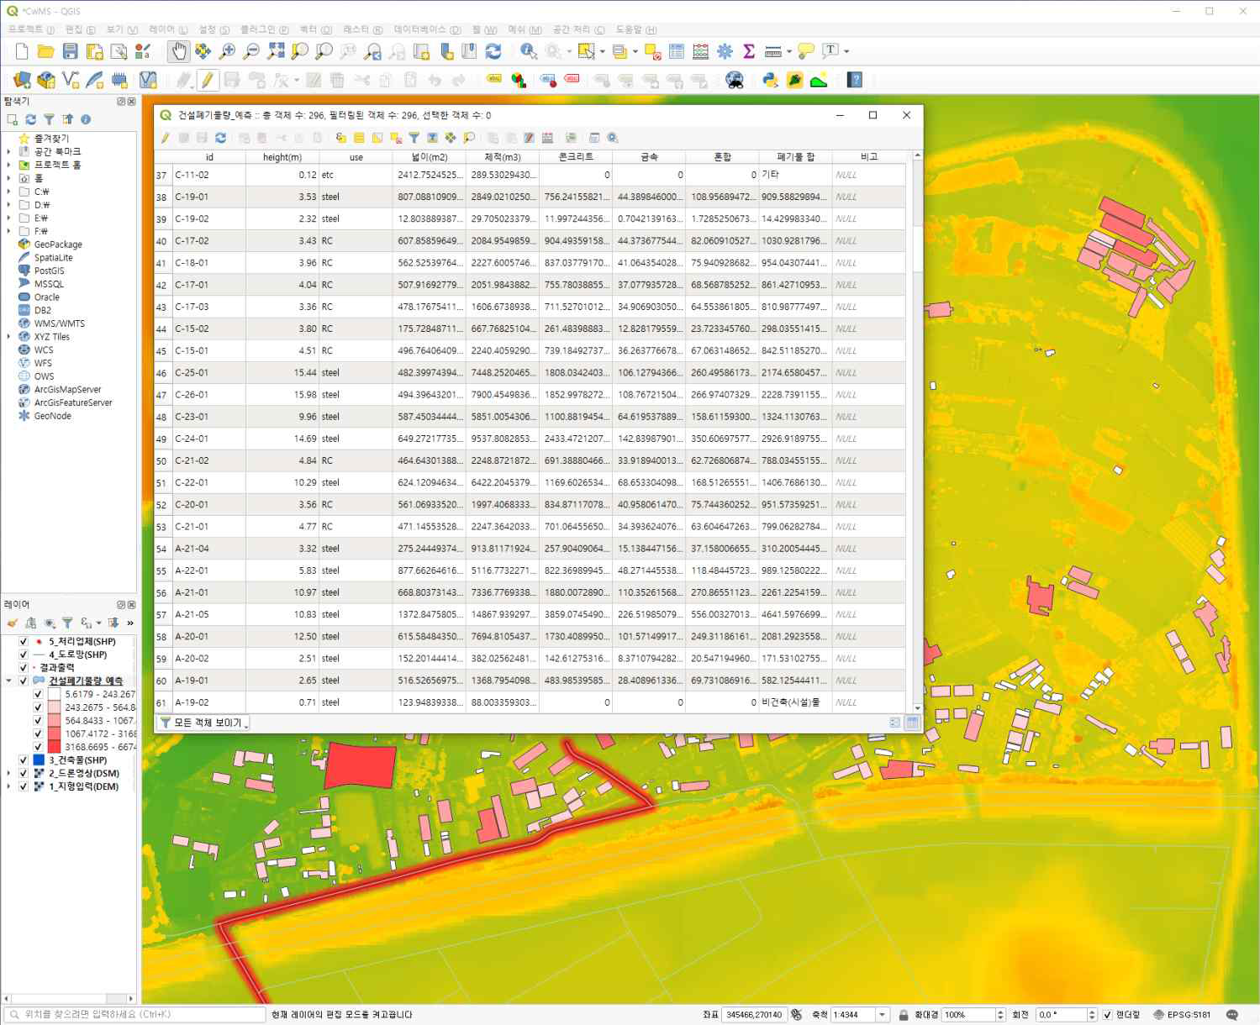This screenshot has width=1260, height=1025.
Task: Open the attribute table from main toolbar
Action: coord(677,52)
